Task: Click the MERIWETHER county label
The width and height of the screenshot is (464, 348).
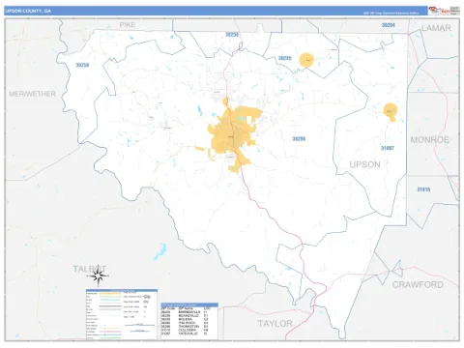Action: pyautogui.click(x=32, y=94)
